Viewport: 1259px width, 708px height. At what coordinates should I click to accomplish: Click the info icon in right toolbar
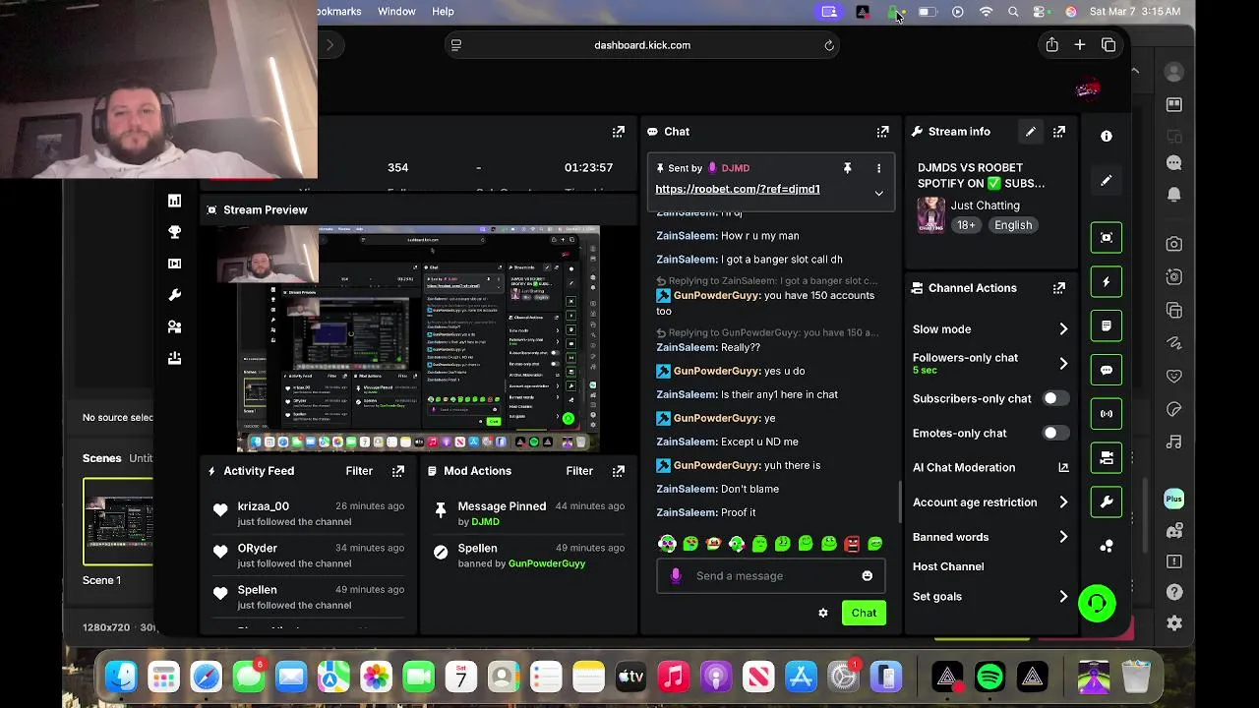click(x=1107, y=137)
